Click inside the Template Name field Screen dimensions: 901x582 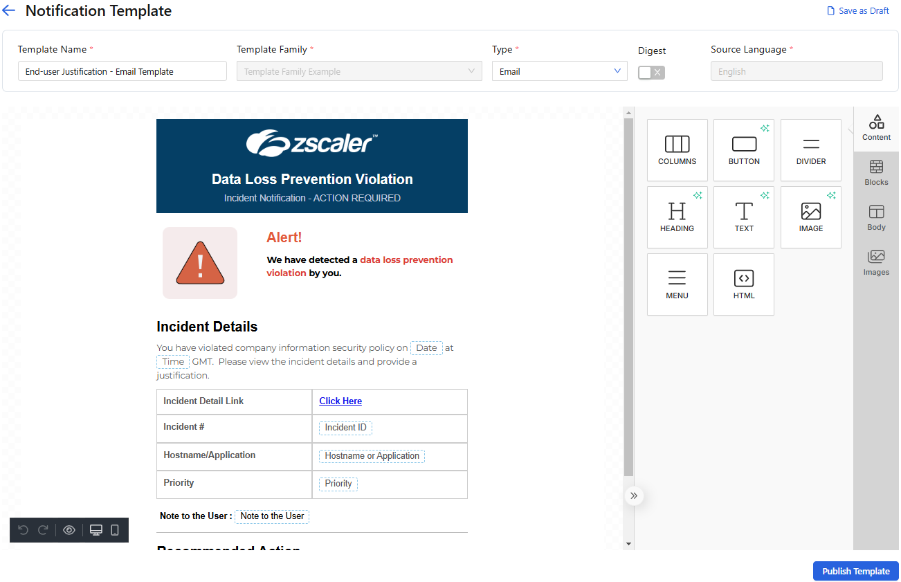pos(122,71)
